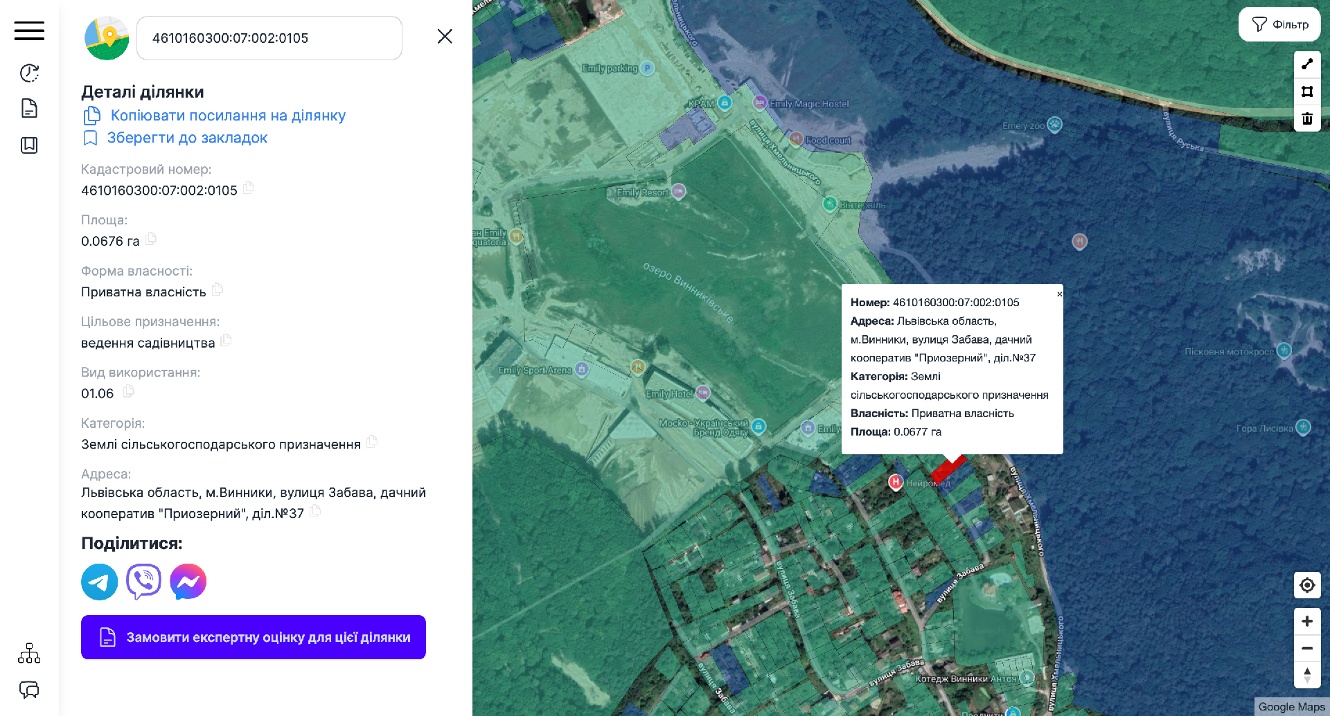Zoom out on the map
Screen dimensions: 1330x716
pos(1307,648)
